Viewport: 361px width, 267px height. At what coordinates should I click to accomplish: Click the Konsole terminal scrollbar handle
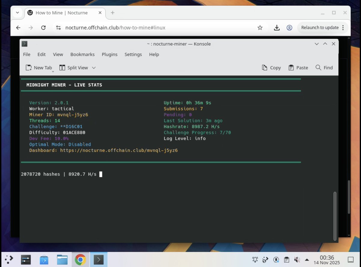click(335, 216)
